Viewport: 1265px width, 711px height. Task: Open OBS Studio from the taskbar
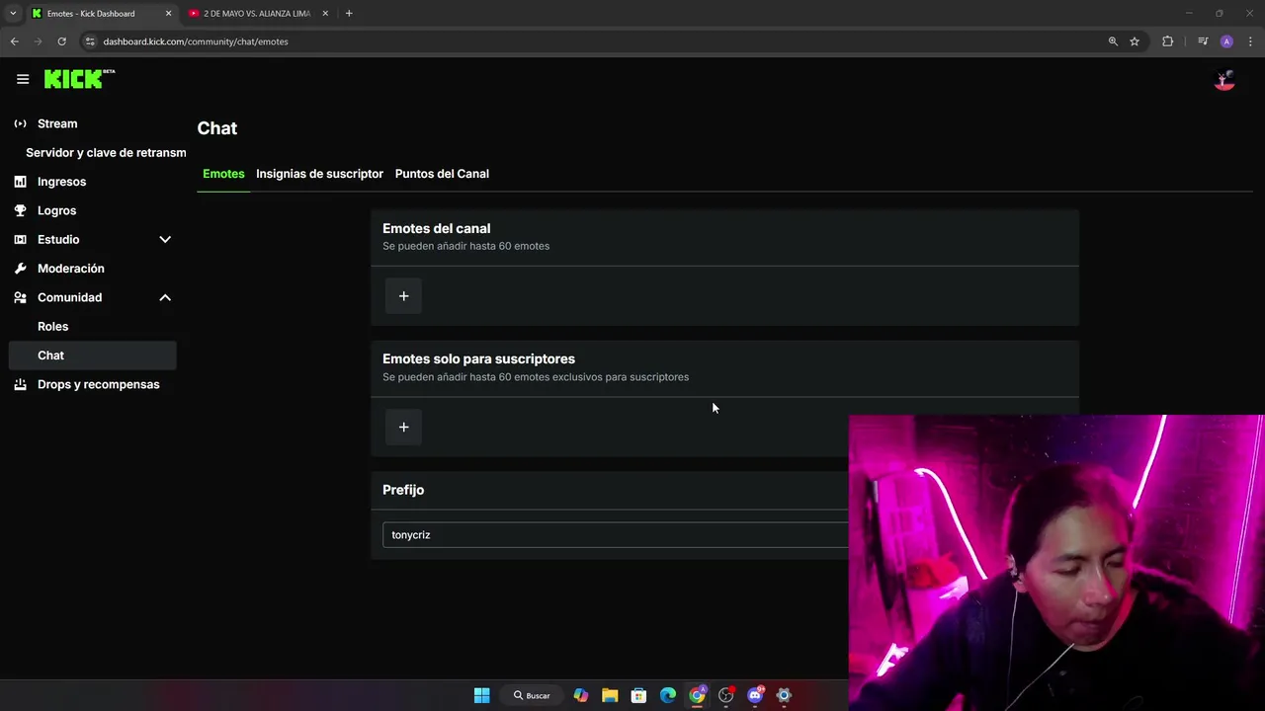(x=726, y=695)
